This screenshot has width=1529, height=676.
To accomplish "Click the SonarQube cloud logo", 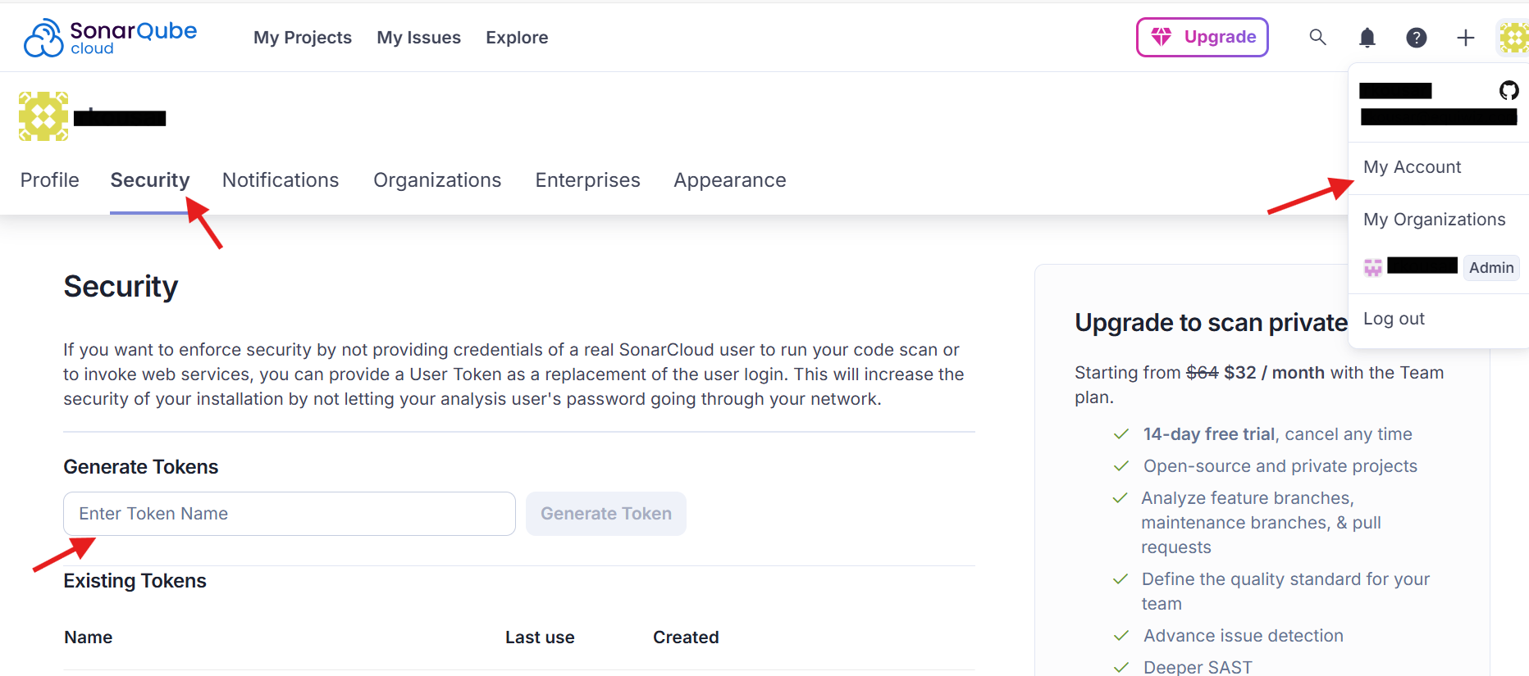I will 110,38.
